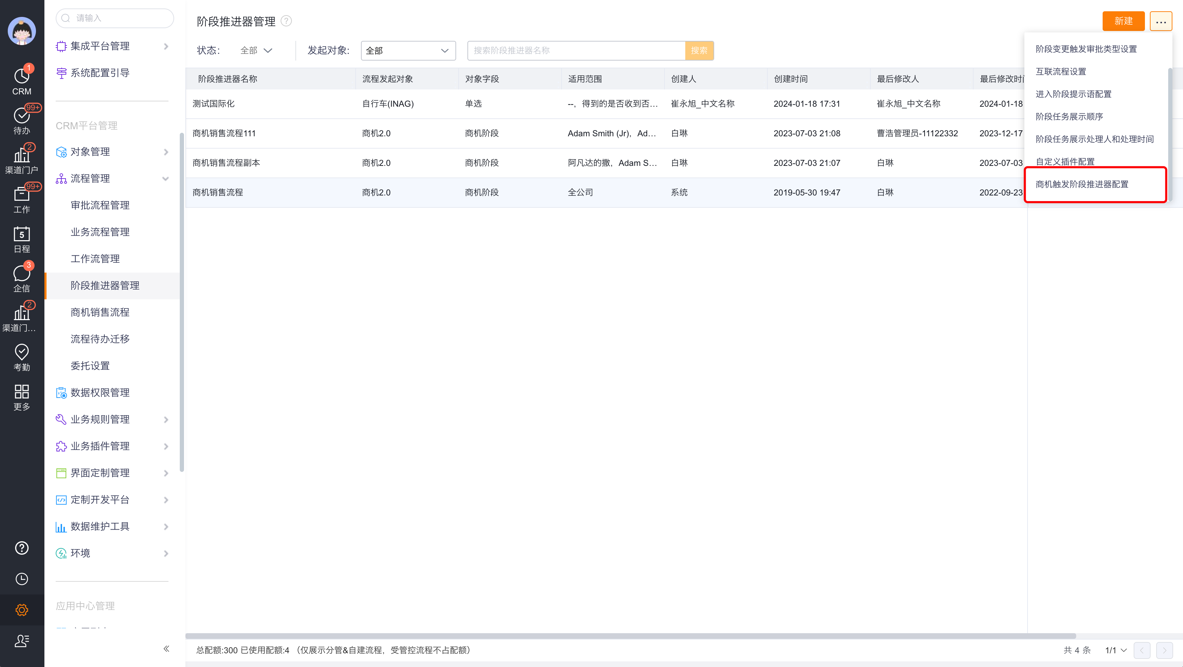
Task: Select 互联流程设置 menu entry
Action: [1060, 71]
